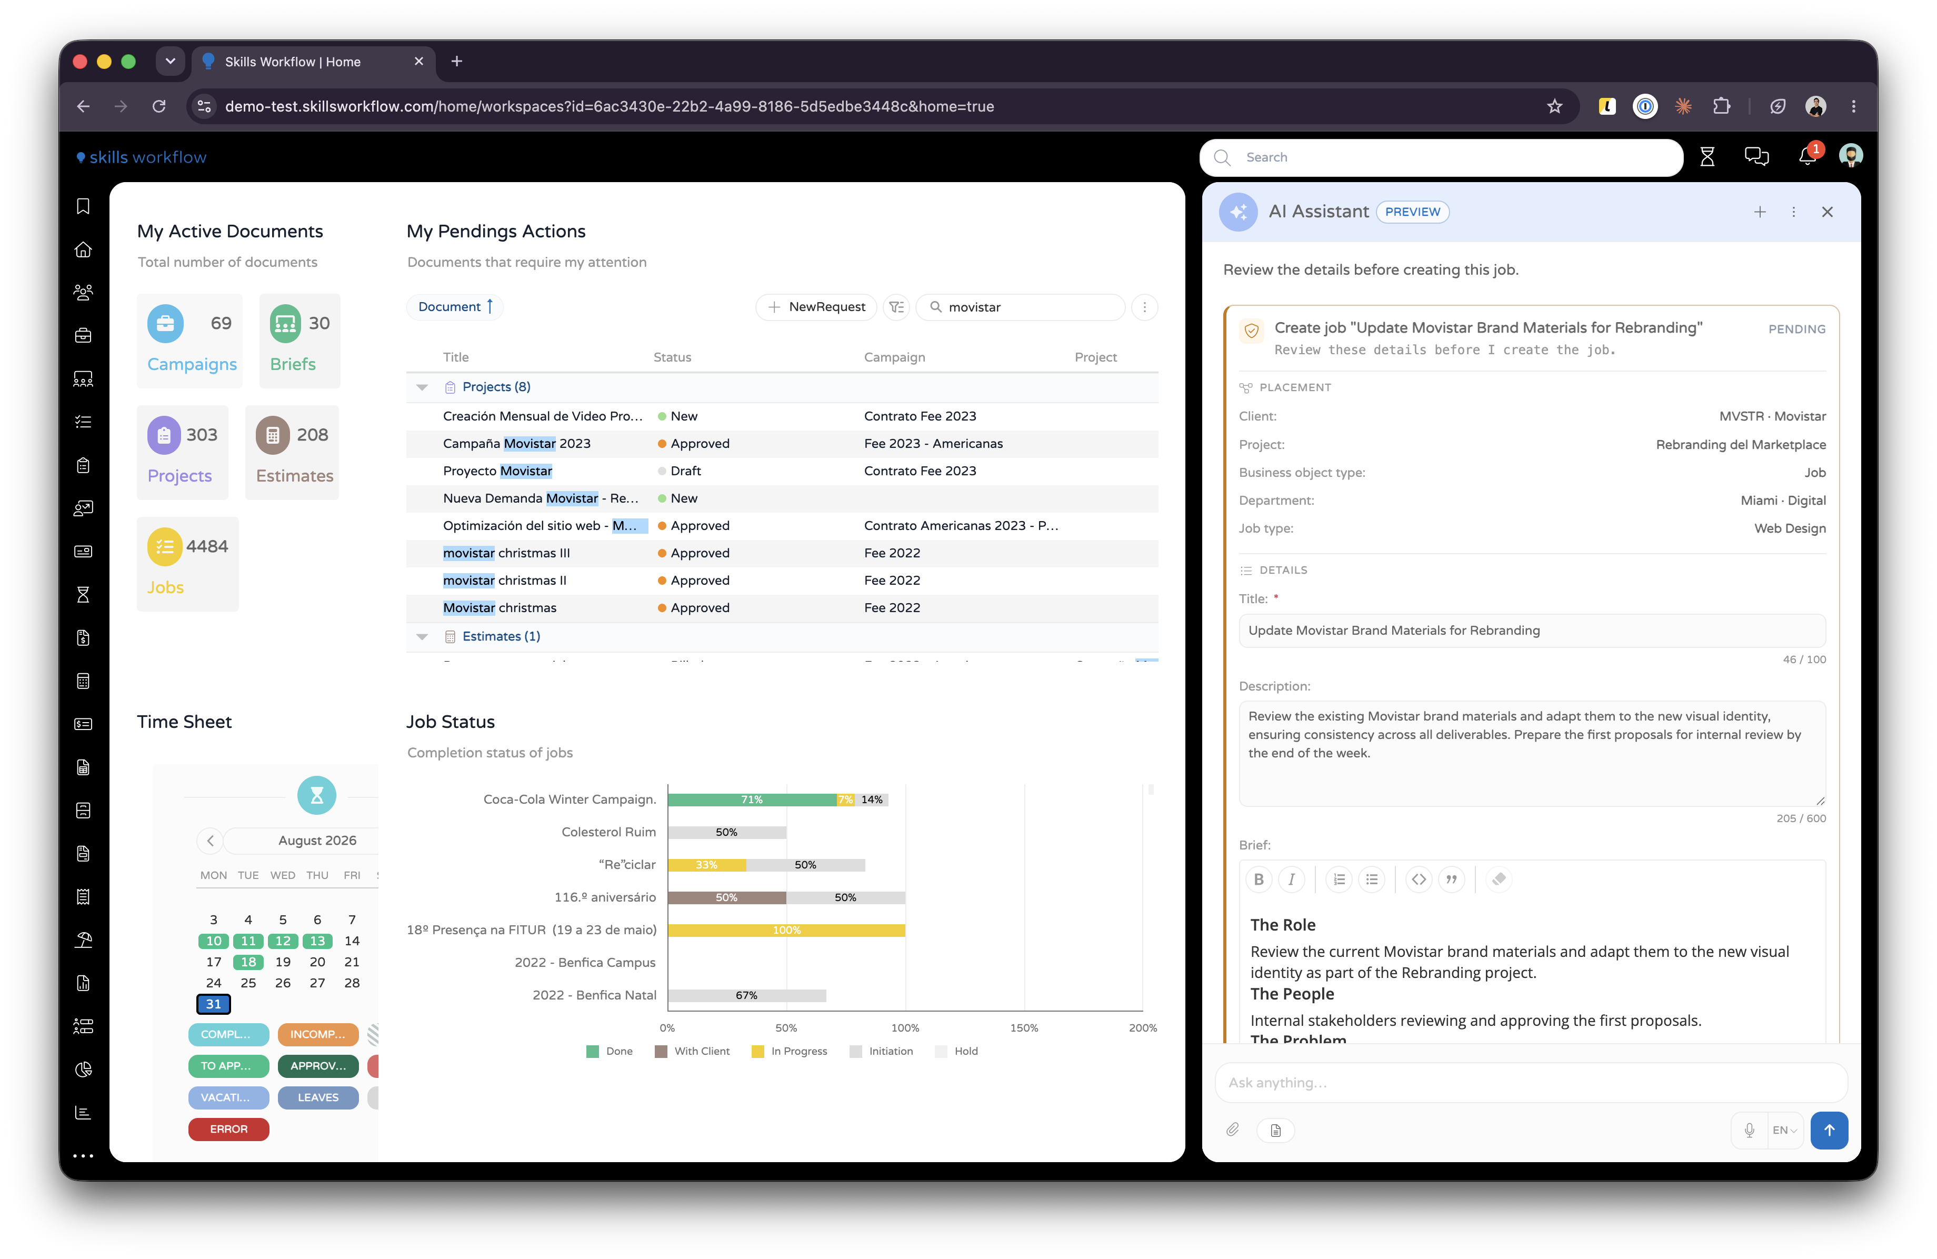Open the filter icon next to NewRequest

(x=896, y=307)
